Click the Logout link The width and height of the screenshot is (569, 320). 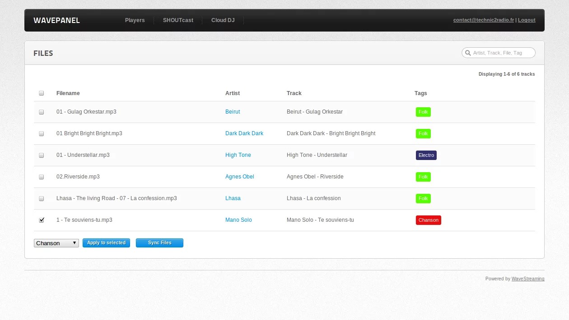point(527,20)
